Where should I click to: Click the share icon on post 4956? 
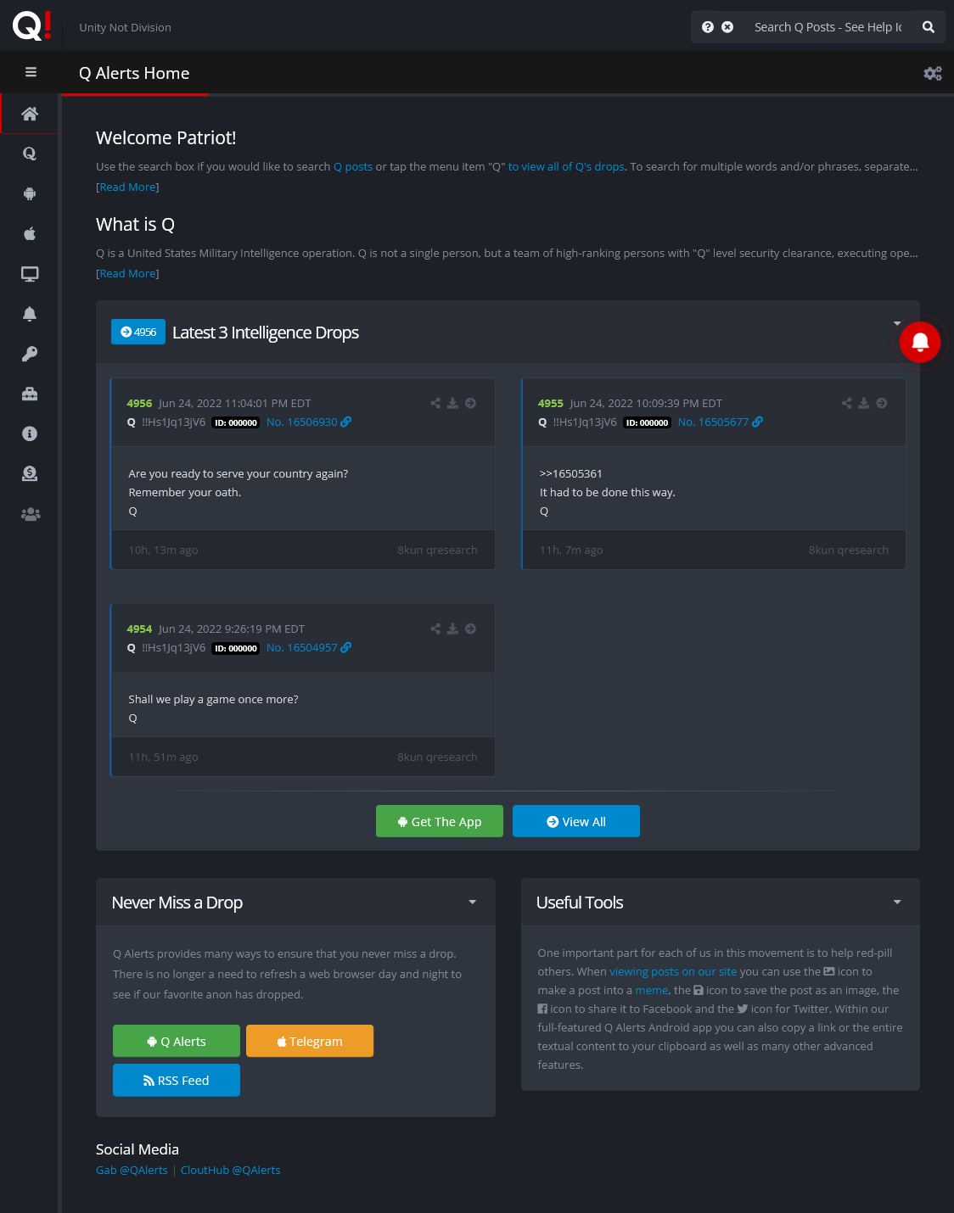coord(435,403)
